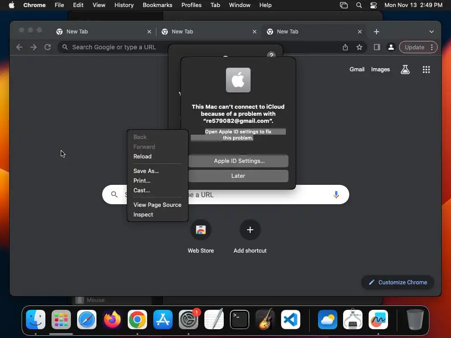Image resolution: width=451 pixels, height=338 pixels.
Task: Close the first New Tab
Action: point(149,32)
